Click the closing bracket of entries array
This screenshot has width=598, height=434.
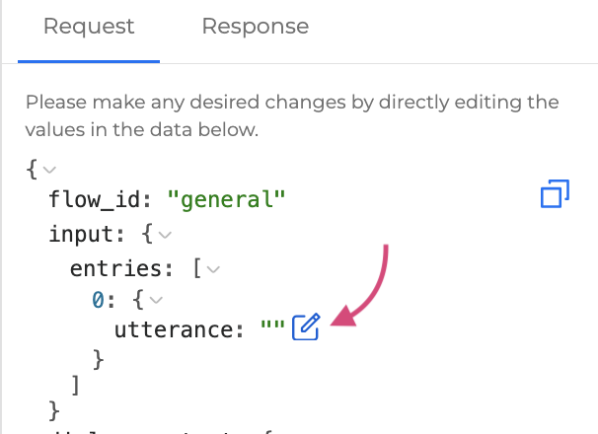[75, 382]
